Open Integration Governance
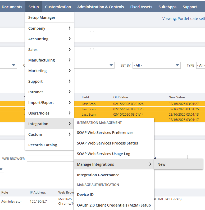This screenshot has height=210, width=205. [x=114, y=175]
